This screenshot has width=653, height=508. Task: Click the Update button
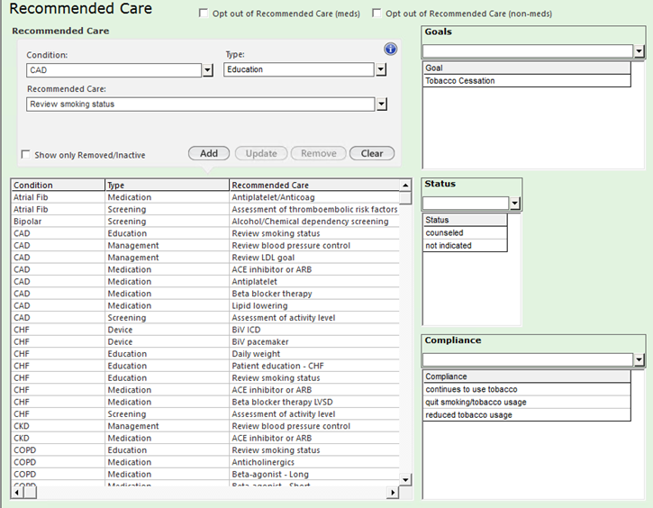pyautogui.click(x=261, y=153)
